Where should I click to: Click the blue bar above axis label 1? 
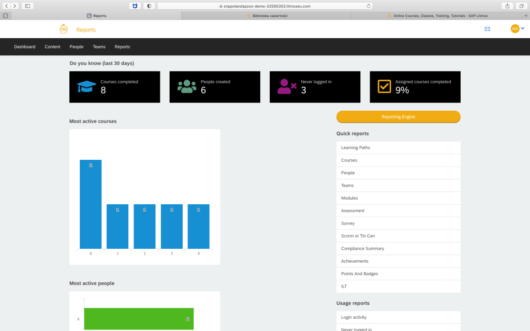117,227
